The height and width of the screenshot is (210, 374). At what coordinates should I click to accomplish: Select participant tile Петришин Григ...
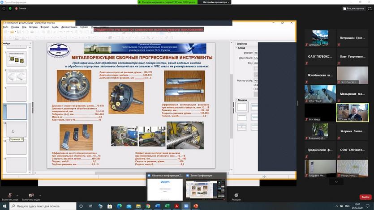pyautogui.click(x=353, y=38)
